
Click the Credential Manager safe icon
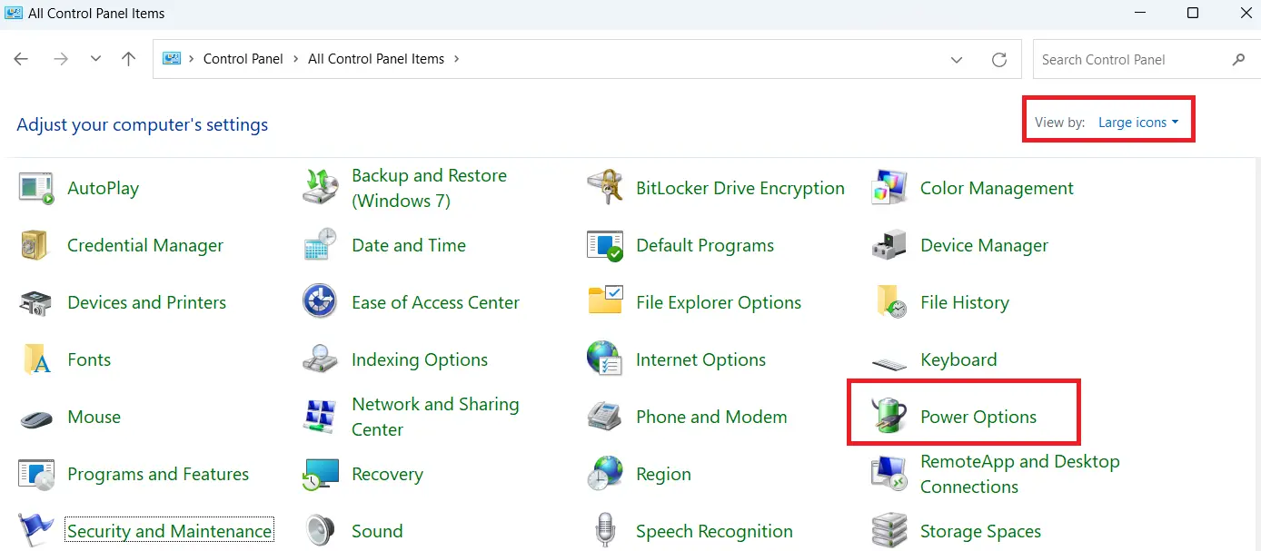pyautogui.click(x=35, y=245)
